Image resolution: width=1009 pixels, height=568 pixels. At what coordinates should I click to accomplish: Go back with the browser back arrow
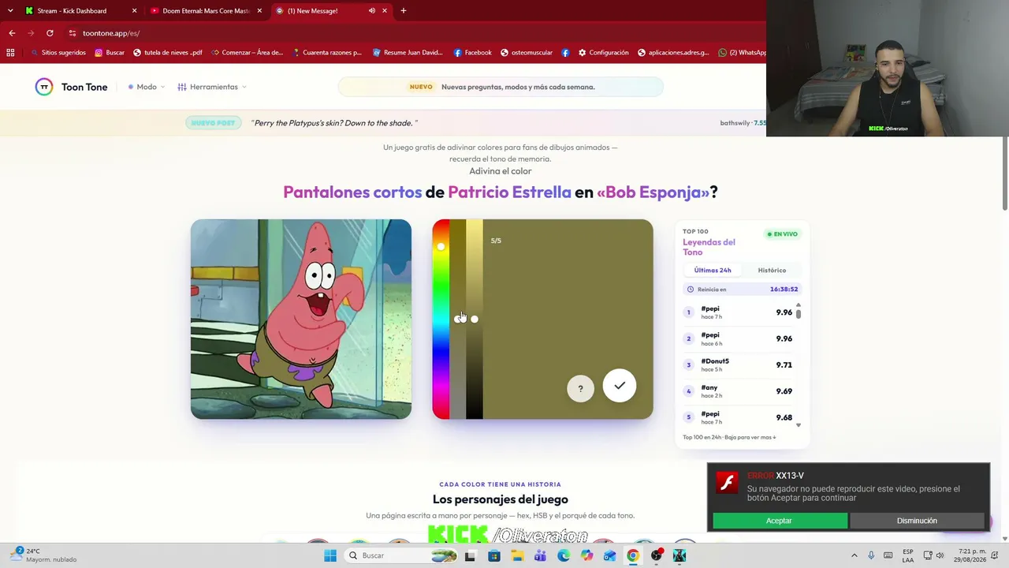point(12,33)
